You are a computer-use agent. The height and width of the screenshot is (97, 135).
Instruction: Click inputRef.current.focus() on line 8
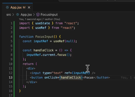(x=48, y=55)
